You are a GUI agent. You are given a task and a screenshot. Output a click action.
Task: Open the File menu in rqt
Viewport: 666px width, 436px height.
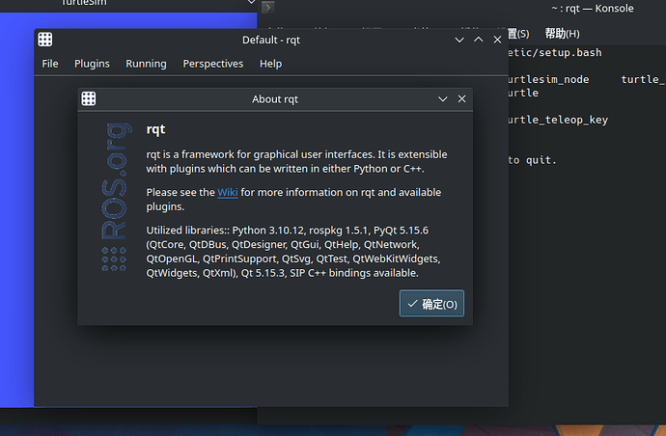pyautogui.click(x=50, y=64)
